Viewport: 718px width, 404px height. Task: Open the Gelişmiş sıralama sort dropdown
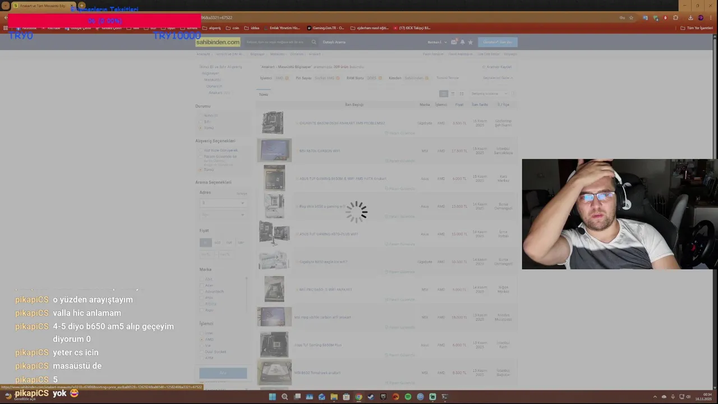[489, 94]
